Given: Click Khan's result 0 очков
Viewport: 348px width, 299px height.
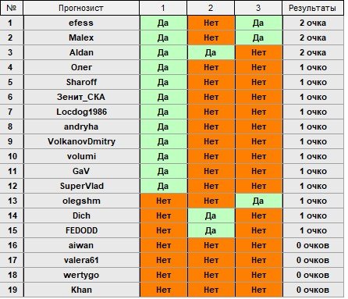Looking at the screenshot, I should point(313,290).
